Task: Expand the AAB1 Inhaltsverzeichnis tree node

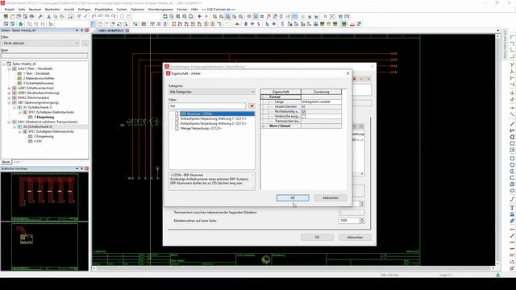Action: coord(9,88)
